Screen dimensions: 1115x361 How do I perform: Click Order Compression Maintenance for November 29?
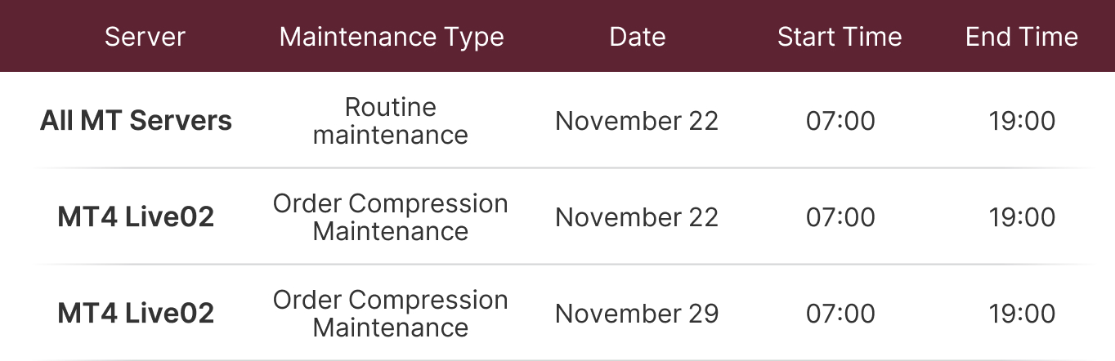(391, 314)
